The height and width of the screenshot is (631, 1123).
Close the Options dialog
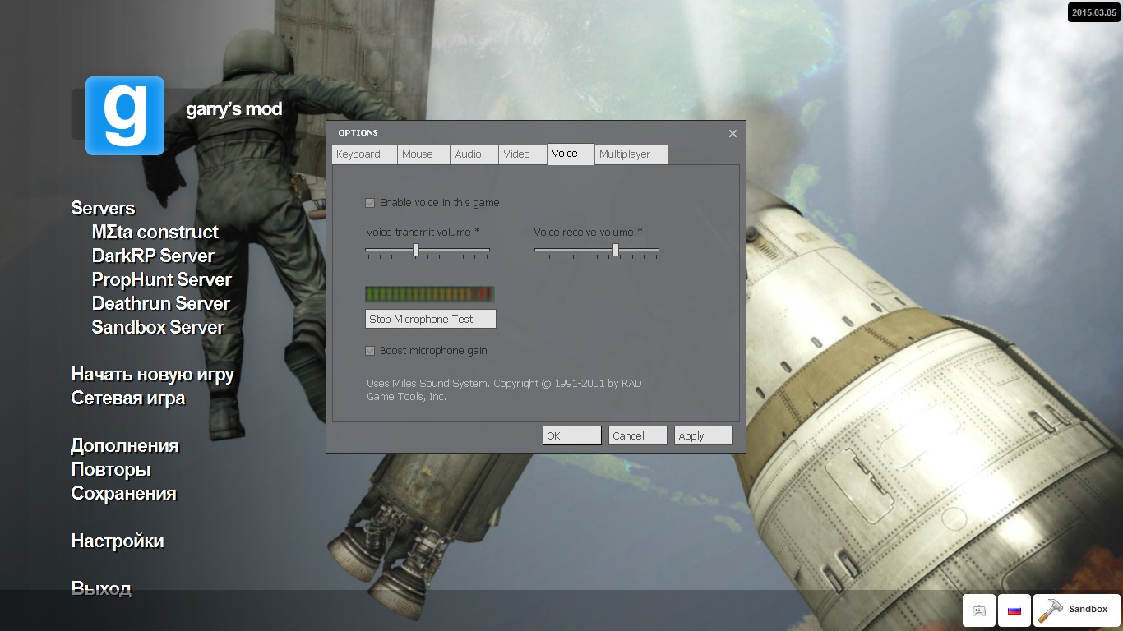point(732,134)
